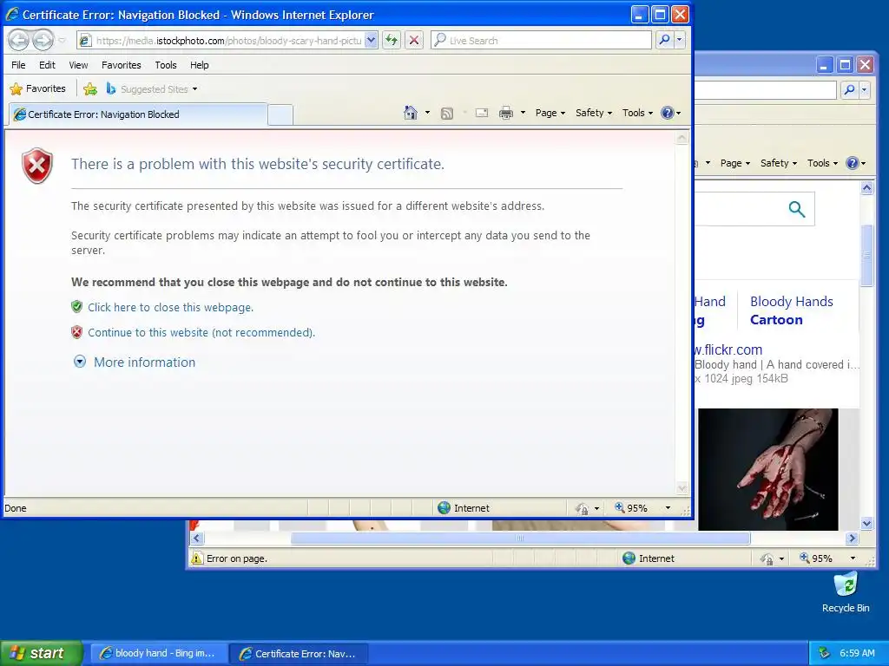Open the View menu
The image size is (889, 666).
[x=78, y=65]
